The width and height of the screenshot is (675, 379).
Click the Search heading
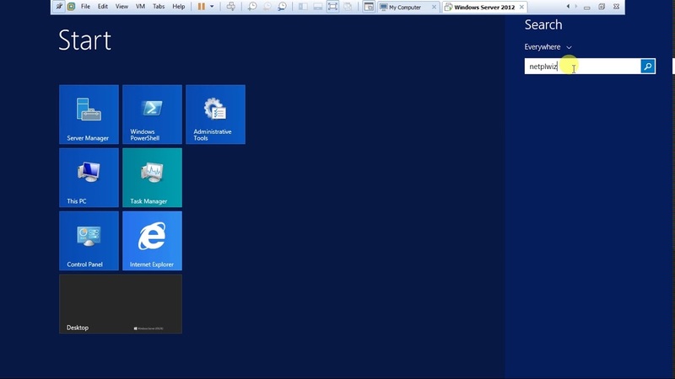tap(543, 24)
